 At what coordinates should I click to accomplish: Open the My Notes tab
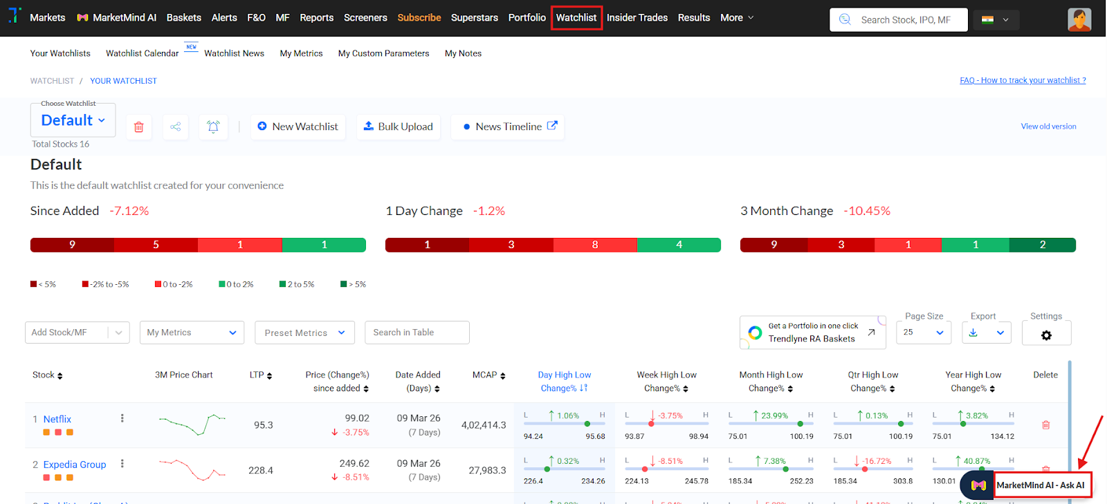(x=463, y=53)
